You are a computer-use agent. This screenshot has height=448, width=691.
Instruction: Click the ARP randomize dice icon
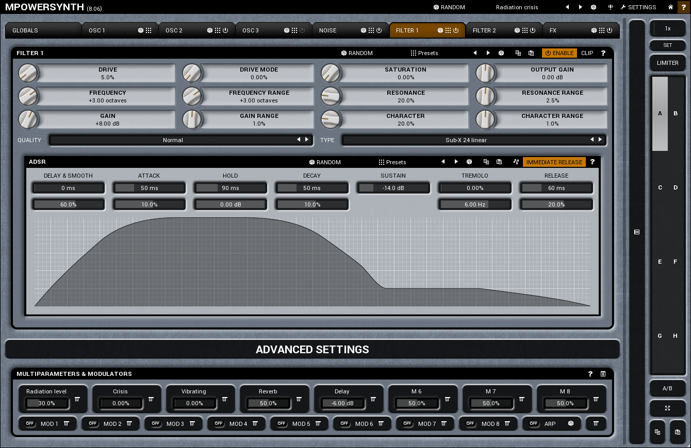click(571, 424)
